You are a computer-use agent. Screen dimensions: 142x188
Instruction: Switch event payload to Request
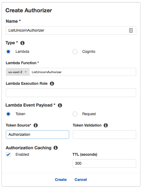pyautogui.click(x=75, y=114)
